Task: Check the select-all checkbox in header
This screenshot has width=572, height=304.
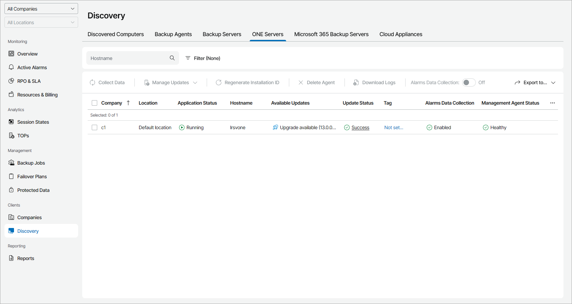Action: click(94, 103)
